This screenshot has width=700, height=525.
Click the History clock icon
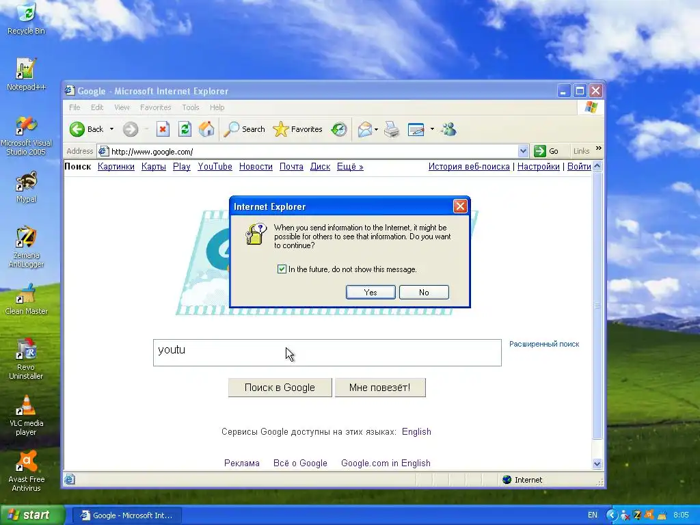pos(339,129)
